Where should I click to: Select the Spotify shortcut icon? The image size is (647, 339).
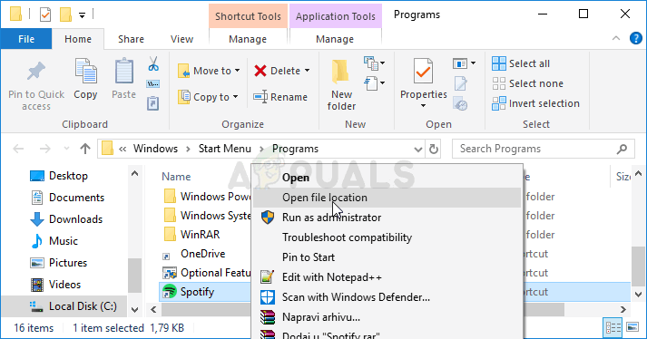tap(169, 292)
